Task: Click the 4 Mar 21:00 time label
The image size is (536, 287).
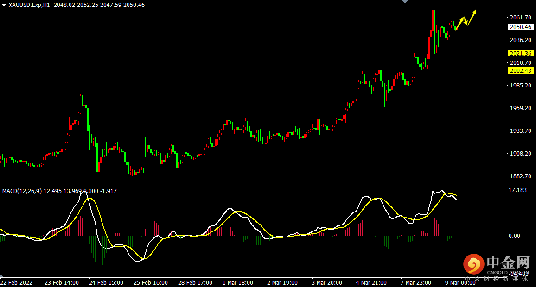Action: coord(371,282)
